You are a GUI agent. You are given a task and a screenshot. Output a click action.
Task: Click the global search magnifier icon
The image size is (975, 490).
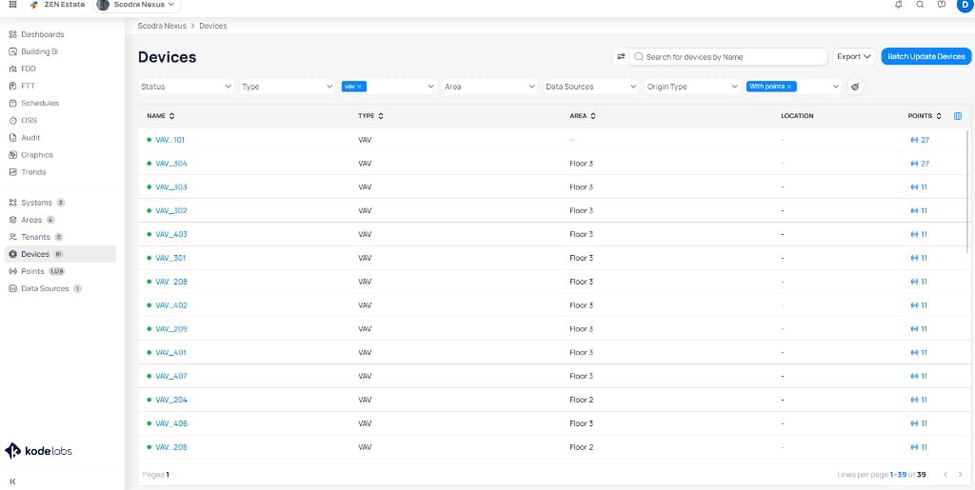(x=920, y=5)
